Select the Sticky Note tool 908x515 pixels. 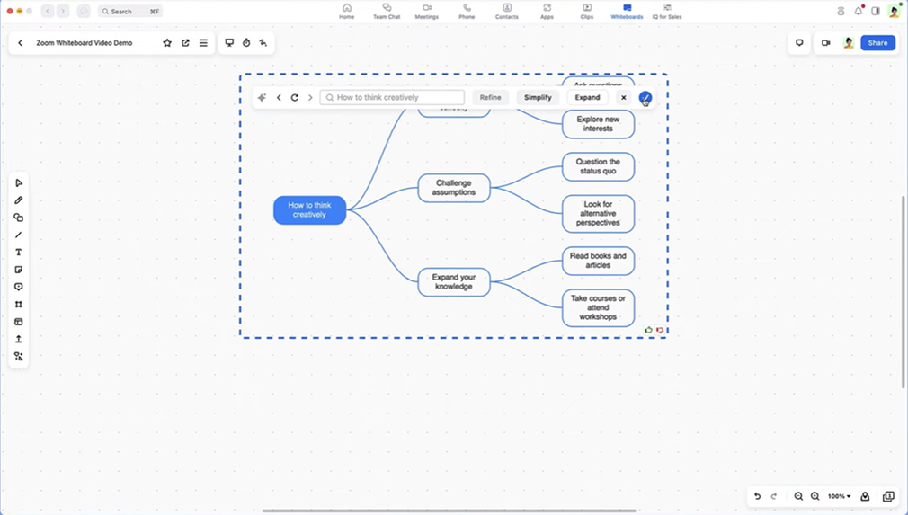(18, 270)
